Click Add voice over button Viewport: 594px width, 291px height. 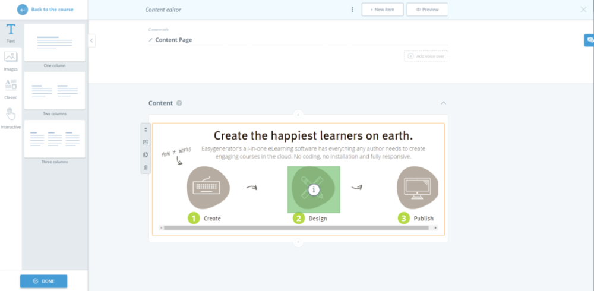coord(426,56)
